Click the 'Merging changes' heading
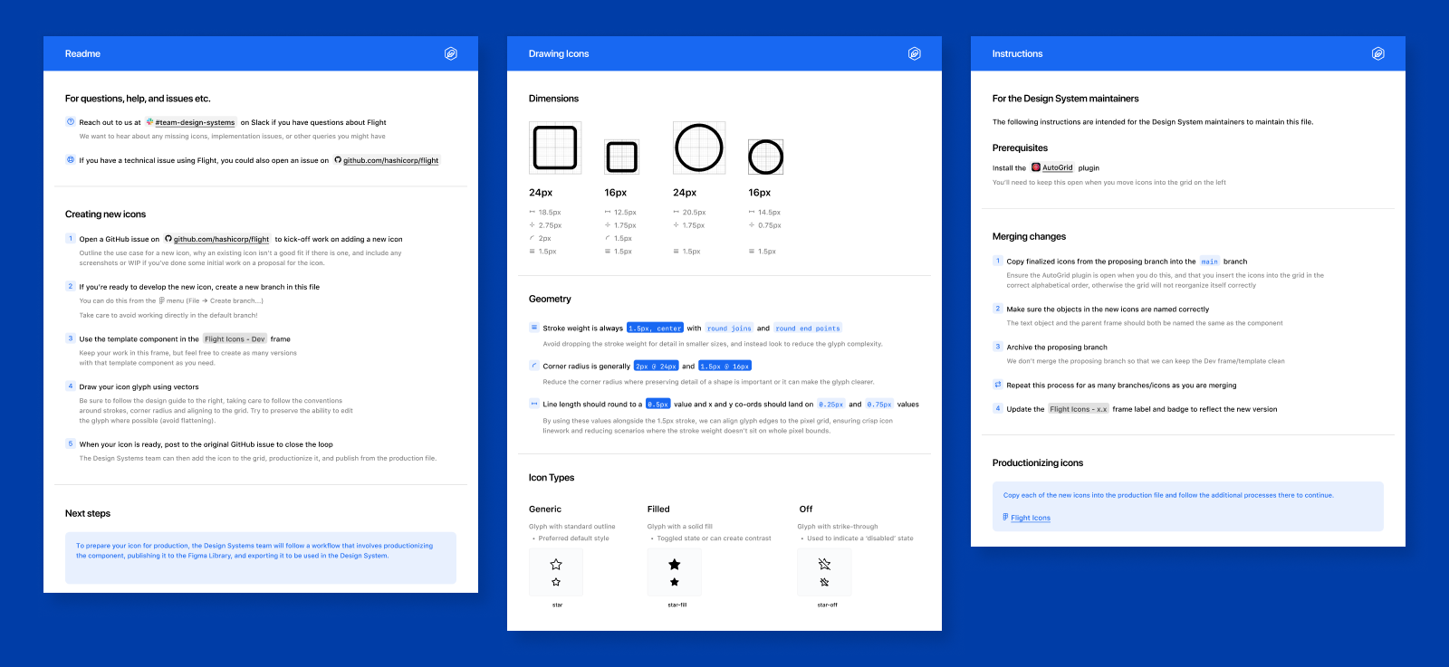The width and height of the screenshot is (1449, 667). click(1029, 236)
